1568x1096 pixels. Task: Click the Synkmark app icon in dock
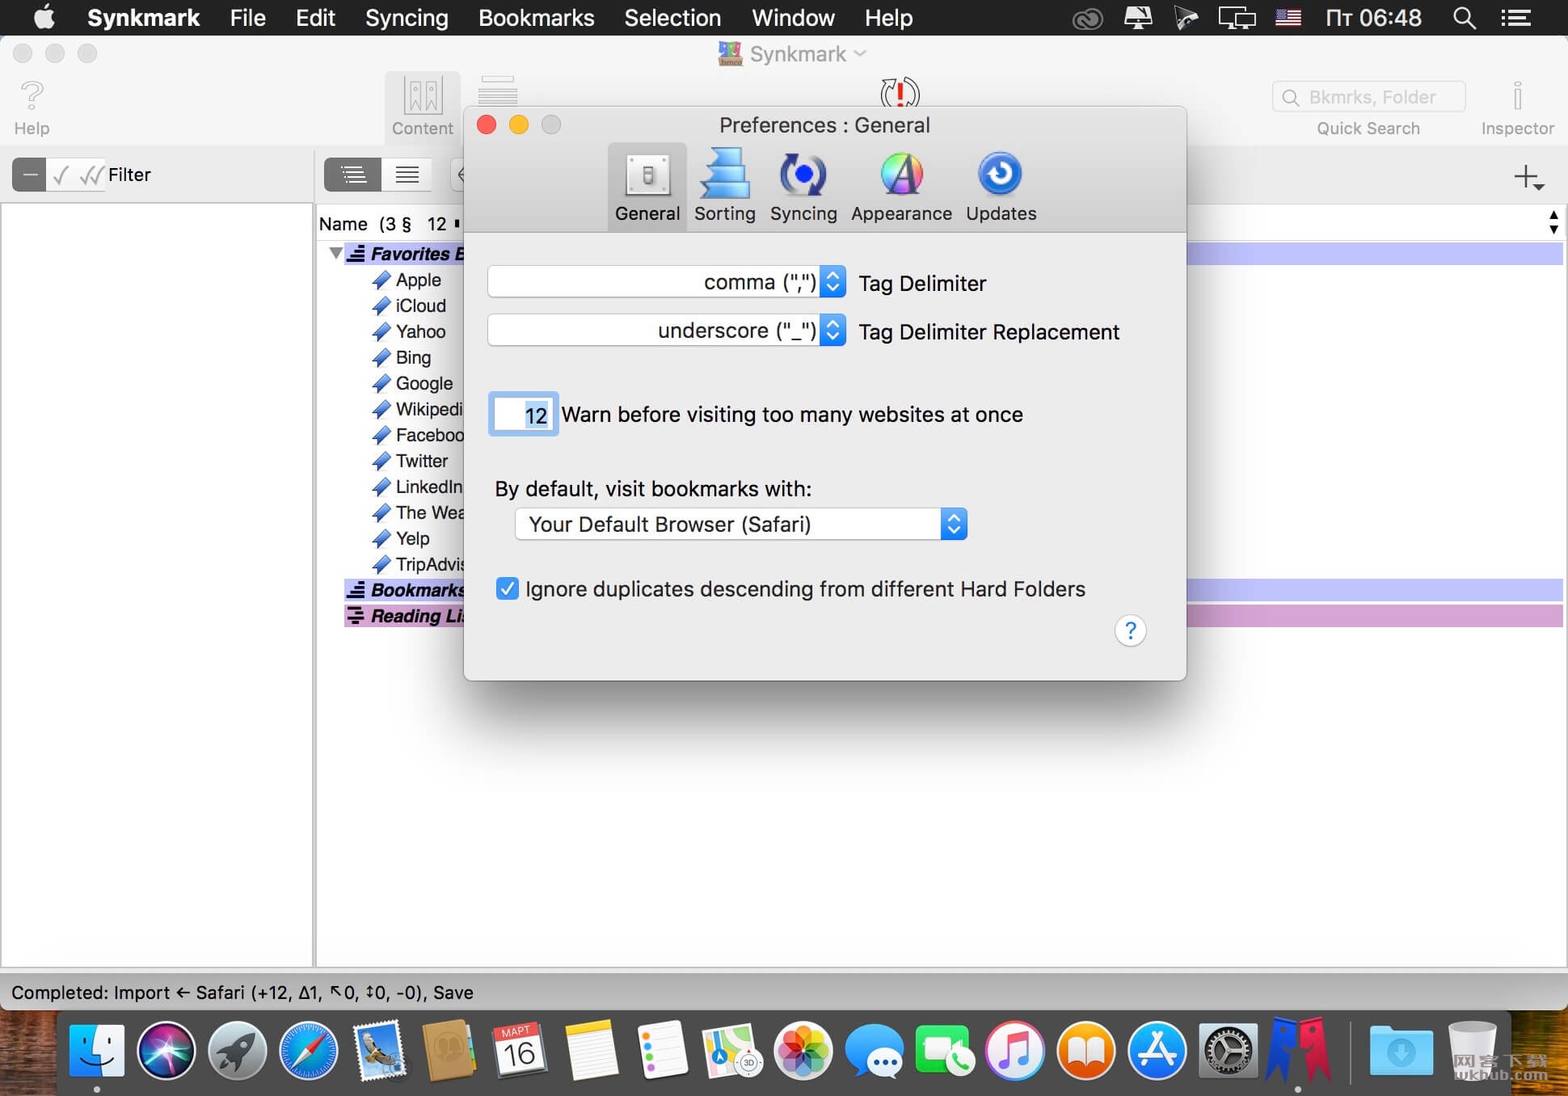point(1298,1049)
